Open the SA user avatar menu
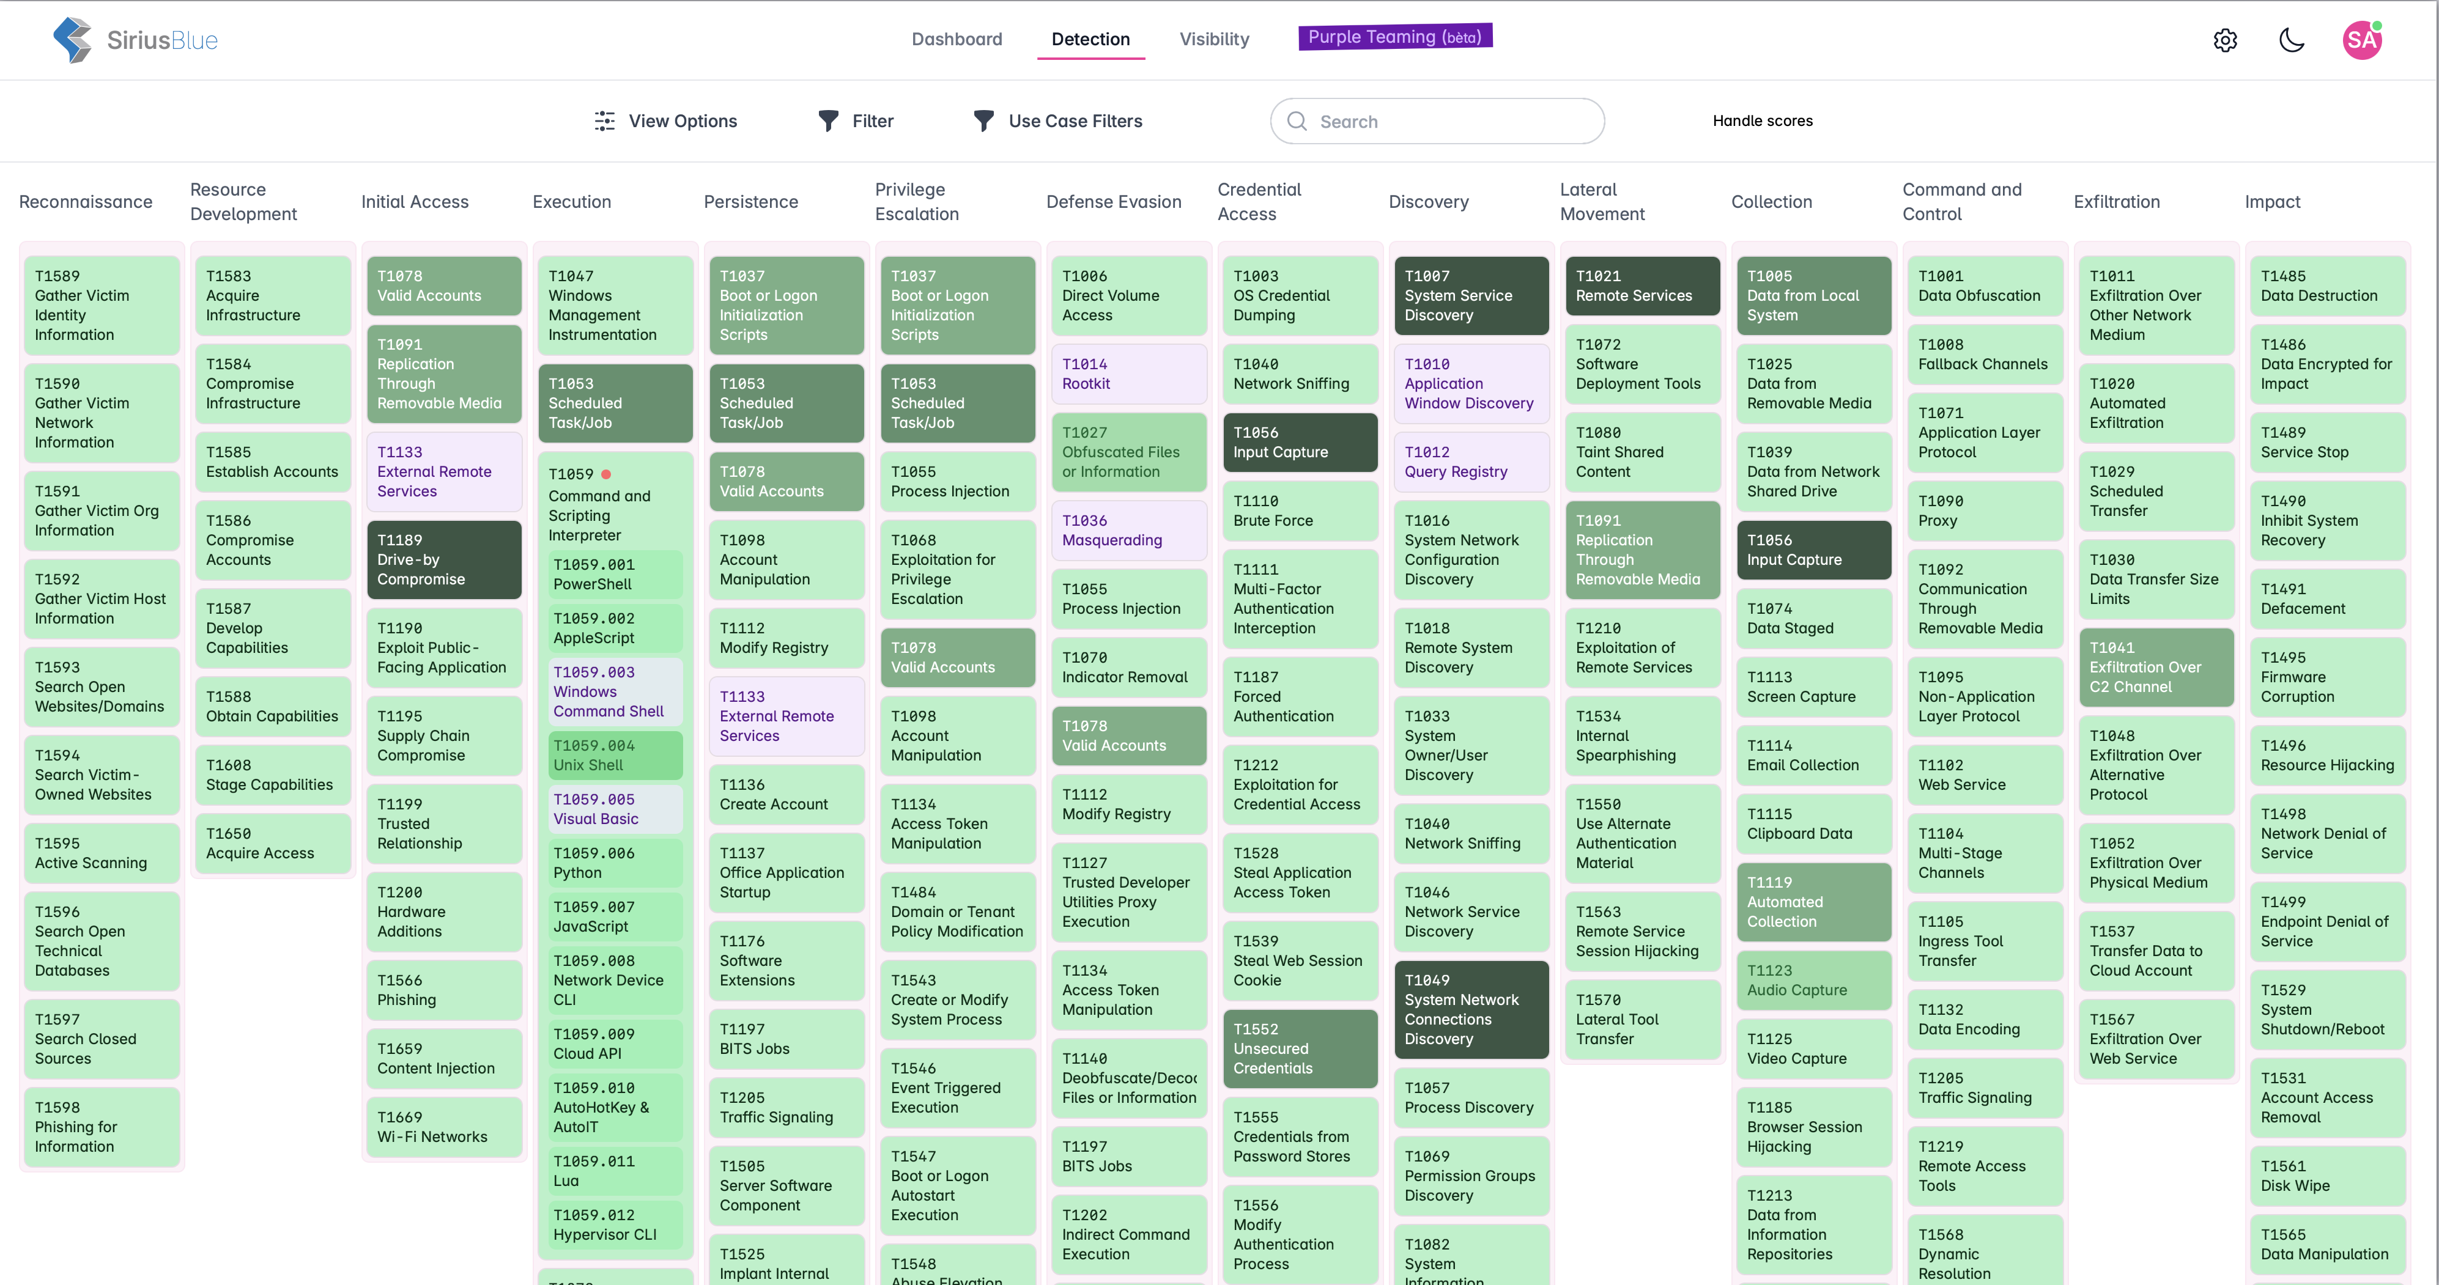This screenshot has height=1285, width=2439. click(2361, 40)
